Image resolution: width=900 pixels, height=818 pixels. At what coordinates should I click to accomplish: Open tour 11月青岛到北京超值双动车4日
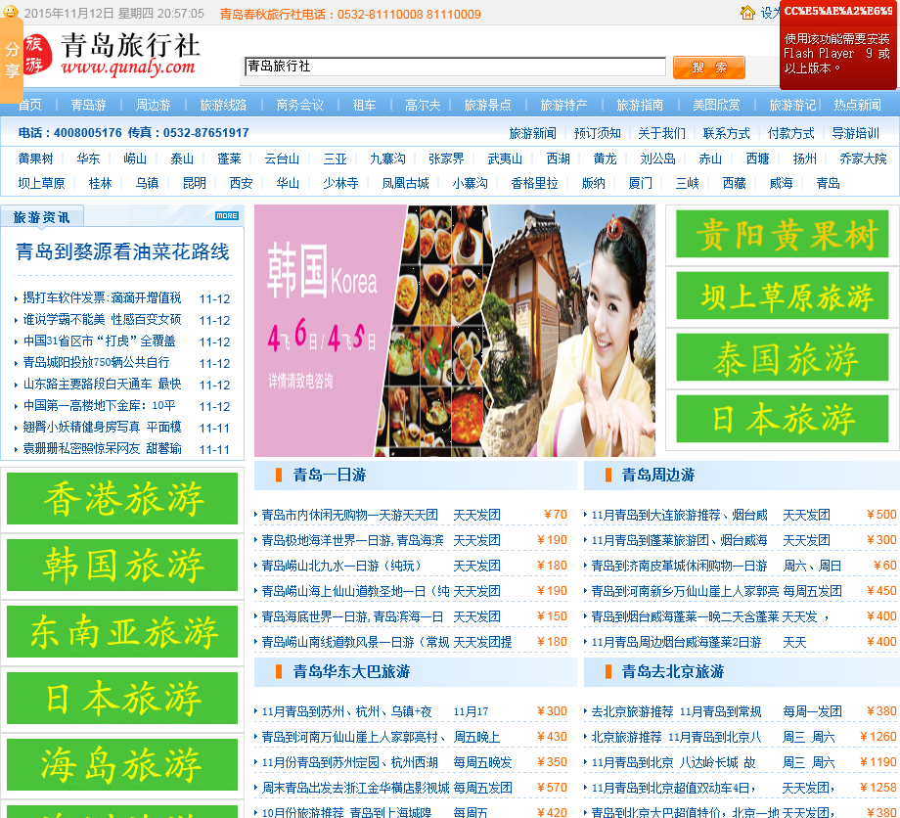pyautogui.click(x=674, y=788)
